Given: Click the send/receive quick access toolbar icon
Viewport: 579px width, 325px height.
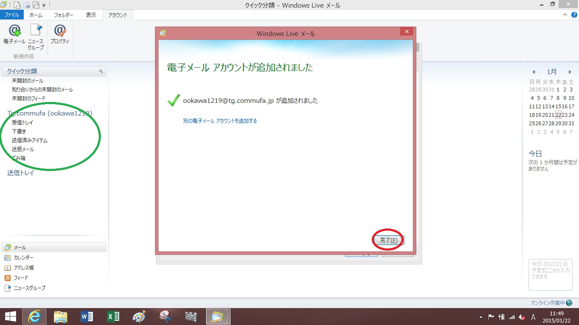Looking at the screenshot, I should [36, 5].
